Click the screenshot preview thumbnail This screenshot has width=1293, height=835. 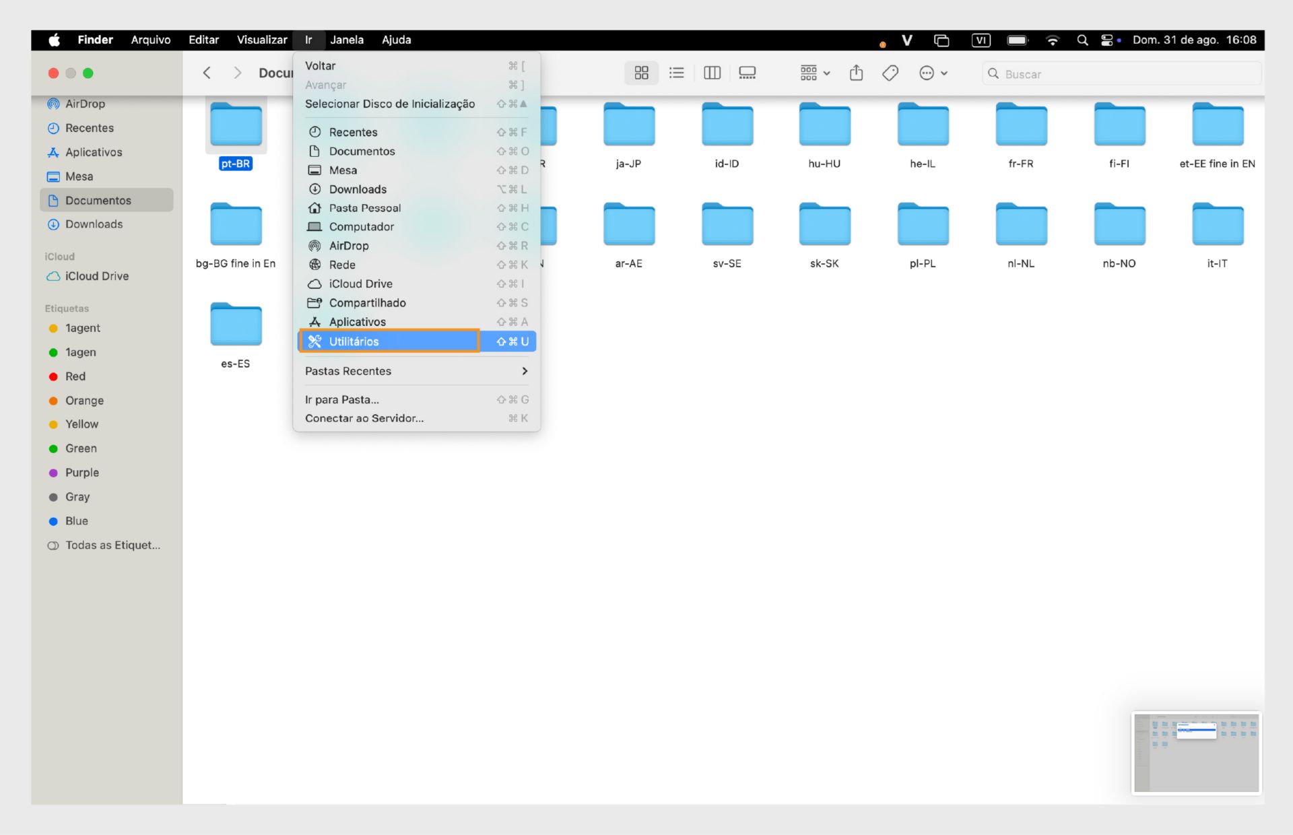1196,752
